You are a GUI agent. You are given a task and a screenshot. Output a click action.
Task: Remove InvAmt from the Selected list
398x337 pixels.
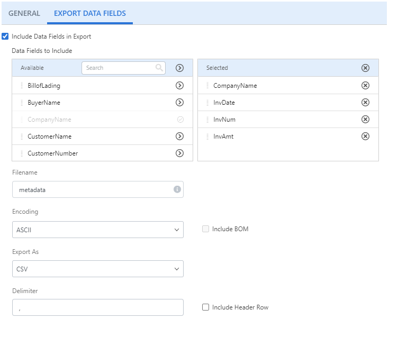click(365, 136)
